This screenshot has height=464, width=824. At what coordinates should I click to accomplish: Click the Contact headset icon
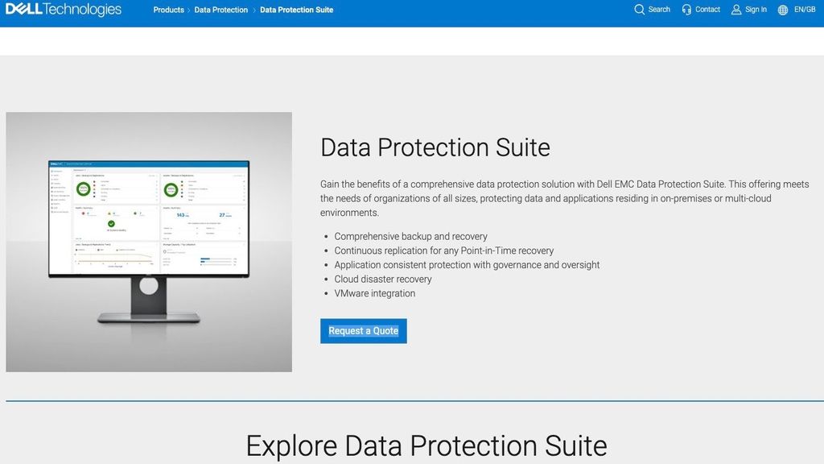click(x=686, y=9)
